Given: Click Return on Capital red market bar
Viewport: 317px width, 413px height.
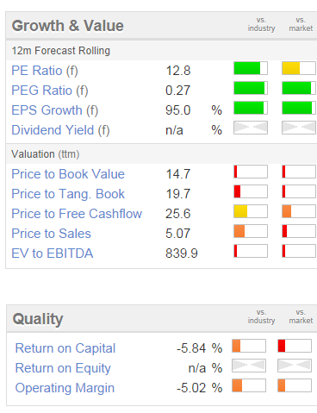Looking at the screenshot, I should (x=295, y=346).
